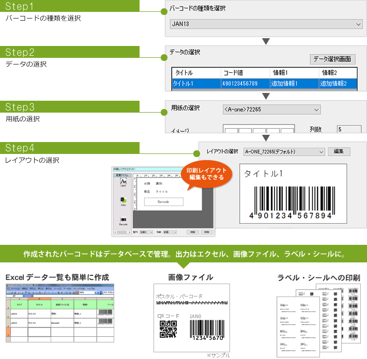Click the QR code sample image
Viewport: 367px width, 359px height.
coord(168,329)
